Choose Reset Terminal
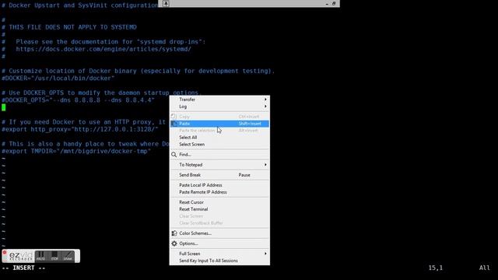Screen dimensions: 498x280 tap(219, 209)
